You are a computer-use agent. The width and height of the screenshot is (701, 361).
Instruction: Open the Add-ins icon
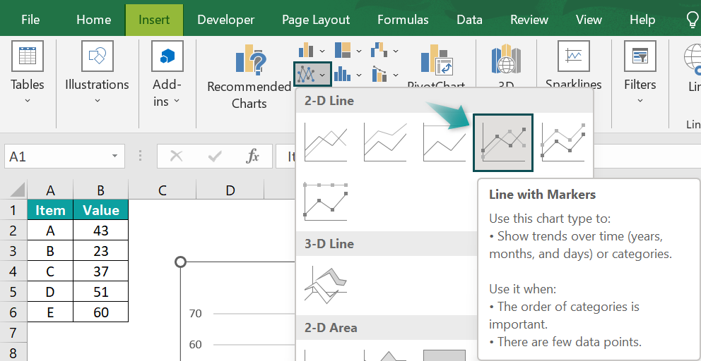point(167,56)
